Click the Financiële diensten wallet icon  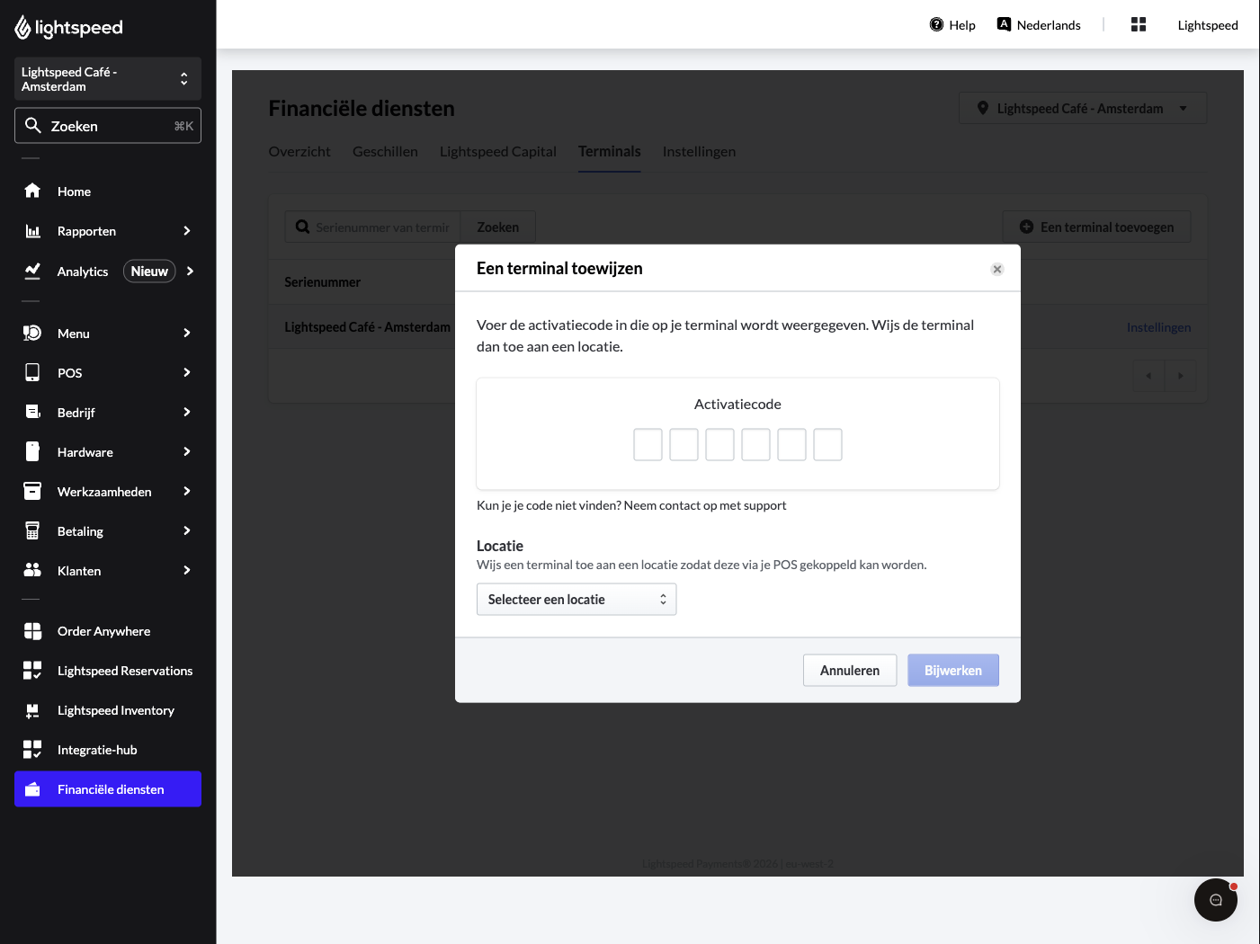click(x=32, y=789)
